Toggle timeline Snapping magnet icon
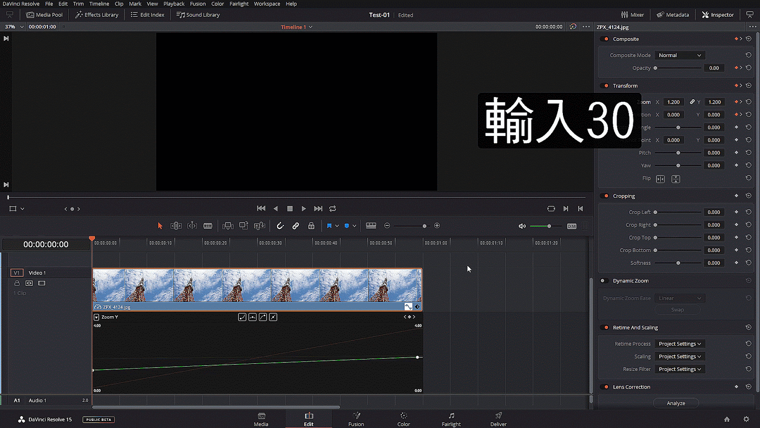 pos(280,226)
